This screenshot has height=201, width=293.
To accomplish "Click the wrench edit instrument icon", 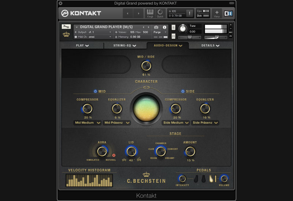I will [66, 27].
